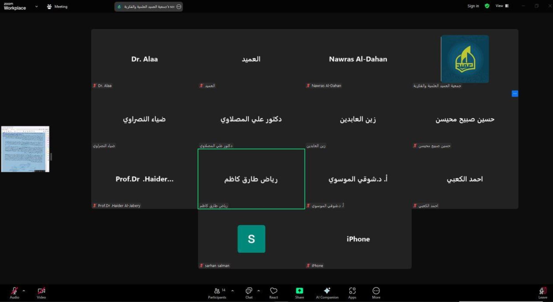Image resolution: width=553 pixels, height=302 pixels.
Task: Select the iPhone participant tile
Action: point(358,239)
